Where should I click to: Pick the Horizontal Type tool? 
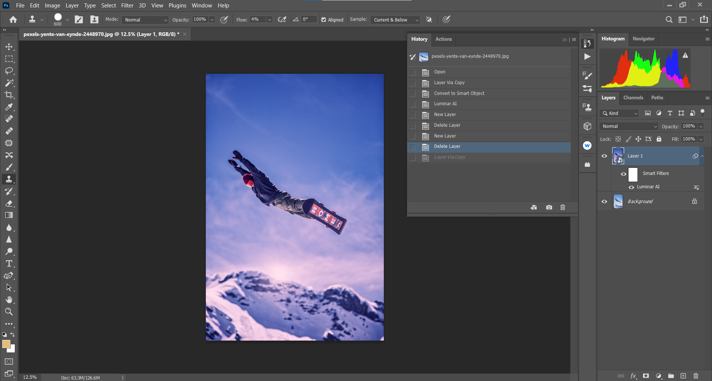click(9, 264)
